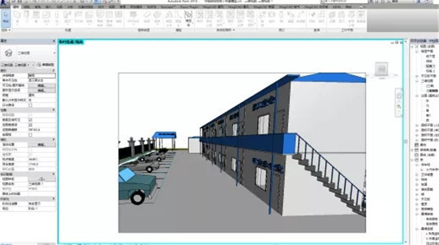Select the Model Line tool
The width and height of the screenshot is (439, 245).
coord(178,18)
